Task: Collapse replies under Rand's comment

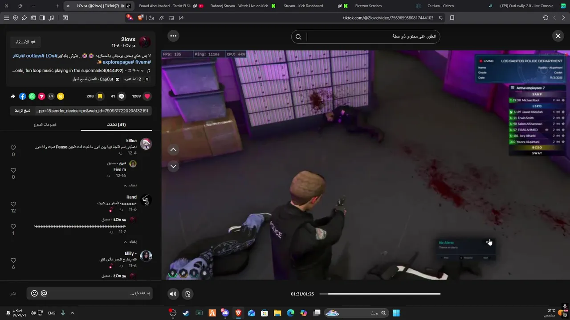Action: tap(130, 242)
